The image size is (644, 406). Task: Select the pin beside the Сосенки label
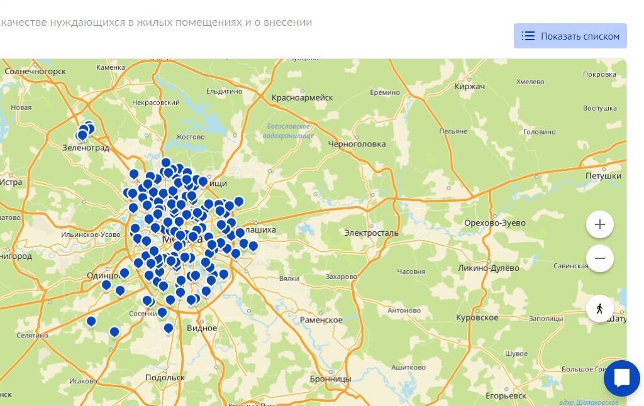[162, 313]
